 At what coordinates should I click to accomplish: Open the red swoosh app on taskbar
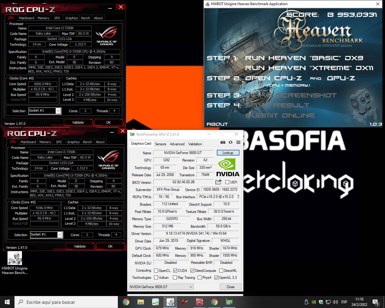tap(185, 302)
